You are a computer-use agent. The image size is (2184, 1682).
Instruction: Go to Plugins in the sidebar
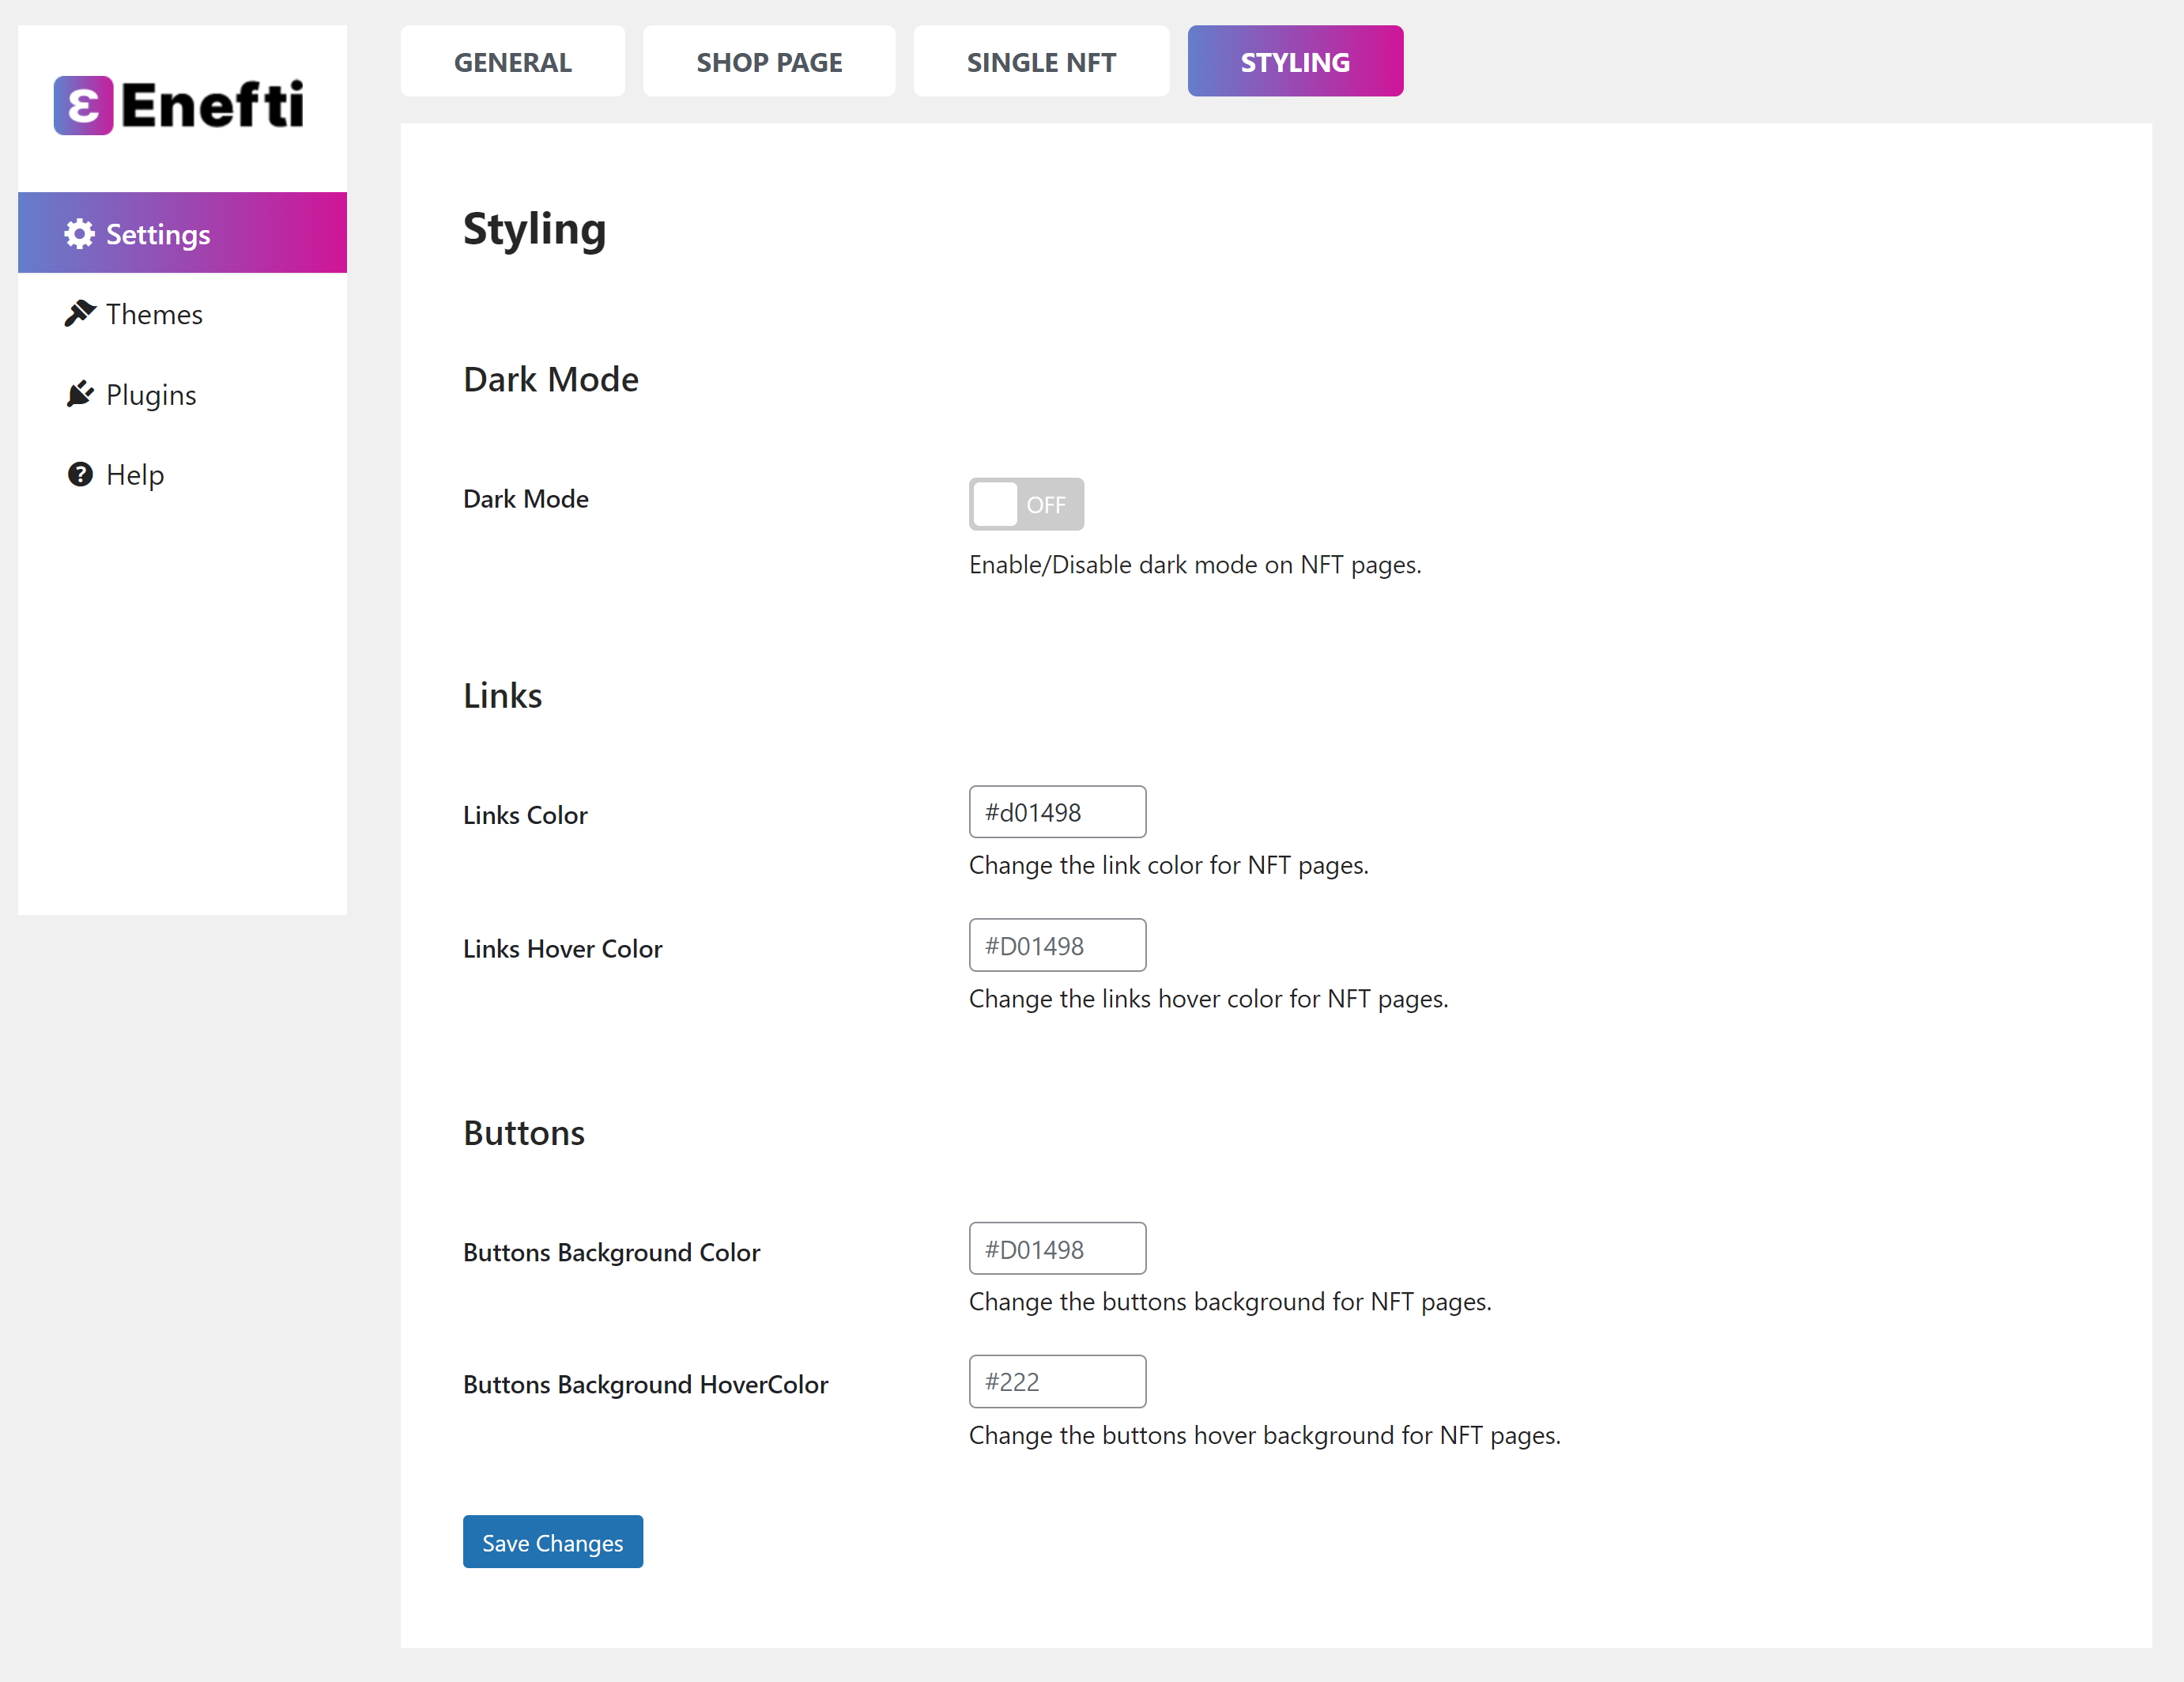tap(151, 395)
